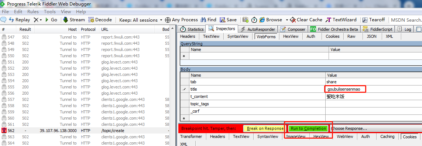This screenshot has width=422, height=146.
Task: Open the Tools menu
Action: pos(50,11)
